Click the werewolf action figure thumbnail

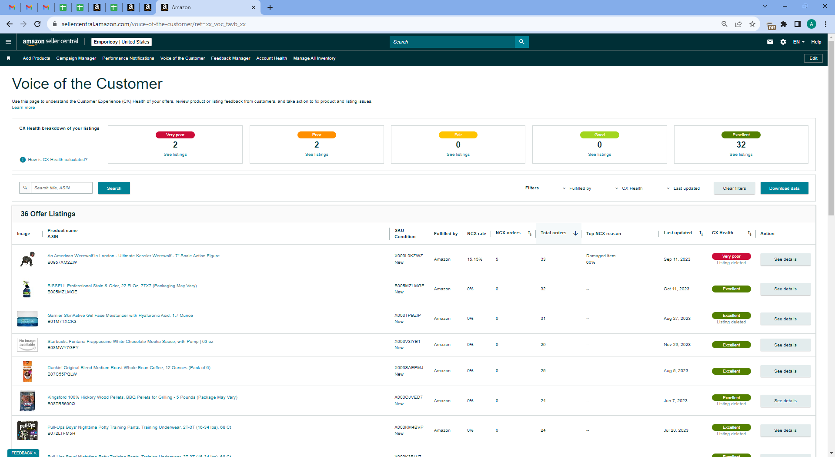coord(27,259)
